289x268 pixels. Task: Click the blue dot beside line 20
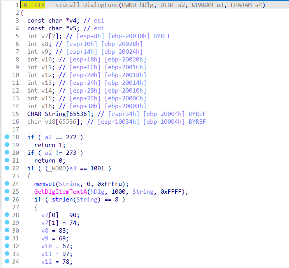coord(7,153)
